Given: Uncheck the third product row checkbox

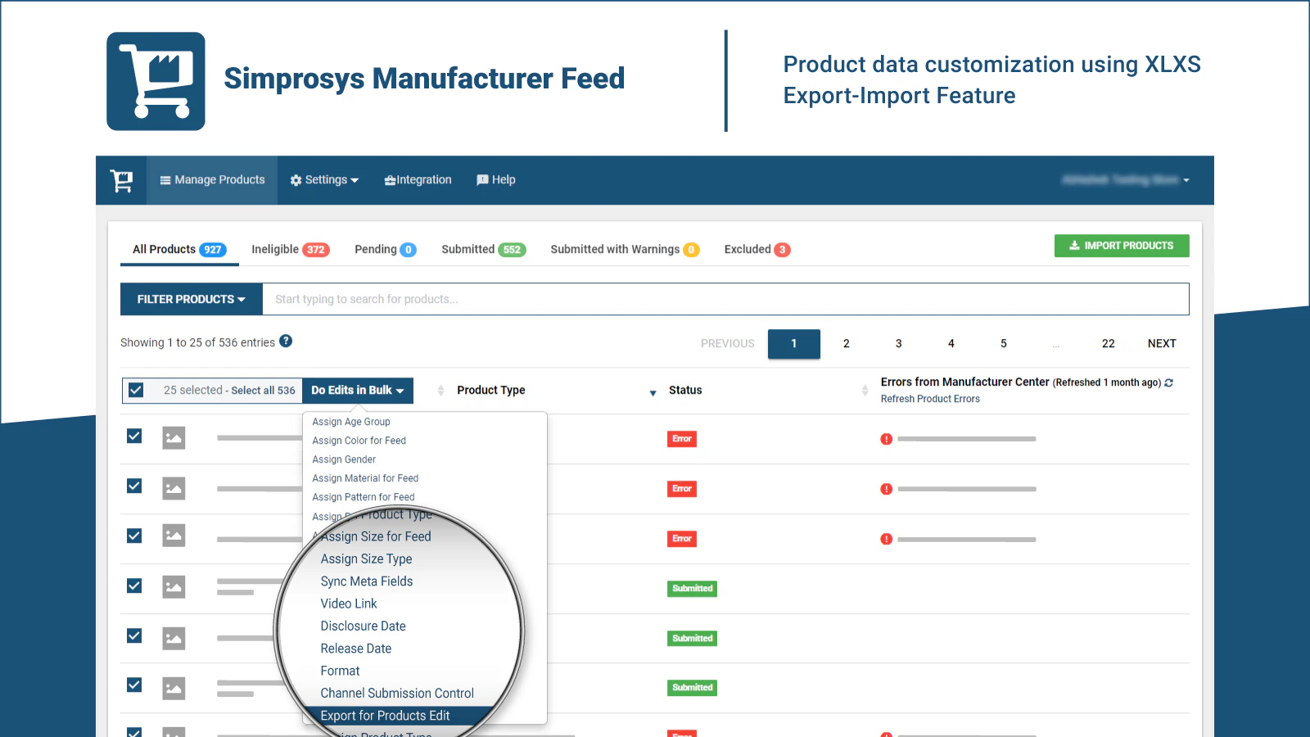Looking at the screenshot, I should pos(134,536).
